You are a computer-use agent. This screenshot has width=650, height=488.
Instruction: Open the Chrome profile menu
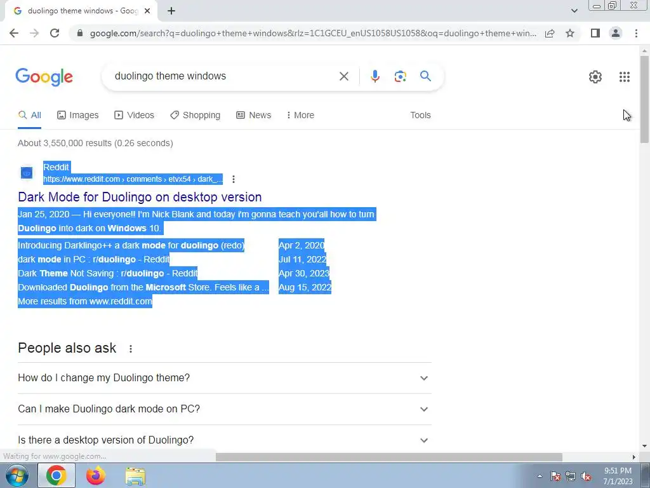coord(616,33)
